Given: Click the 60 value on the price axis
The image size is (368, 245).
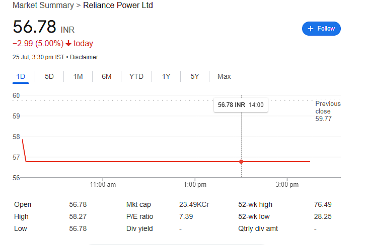Looking at the screenshot, I should [16, 95].
